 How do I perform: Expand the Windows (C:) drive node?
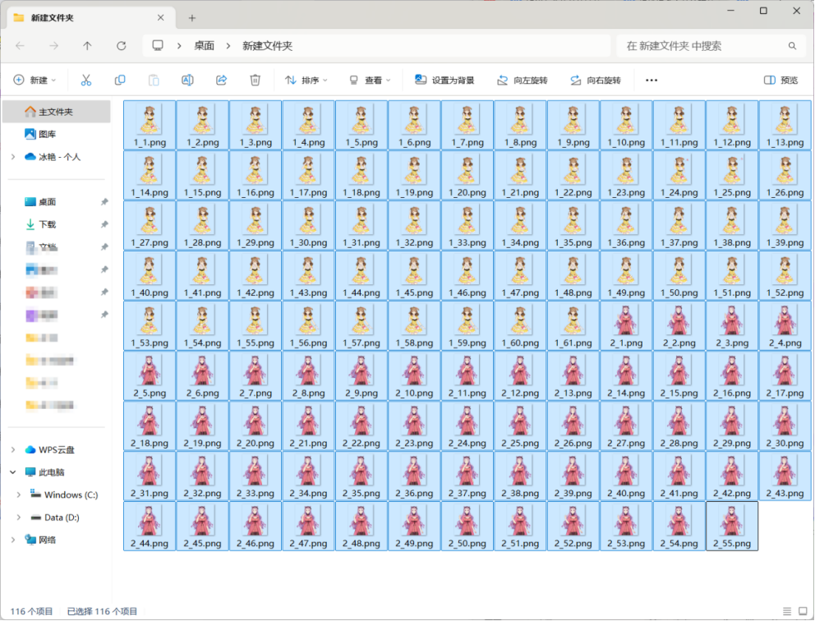(x=19, y=494)
